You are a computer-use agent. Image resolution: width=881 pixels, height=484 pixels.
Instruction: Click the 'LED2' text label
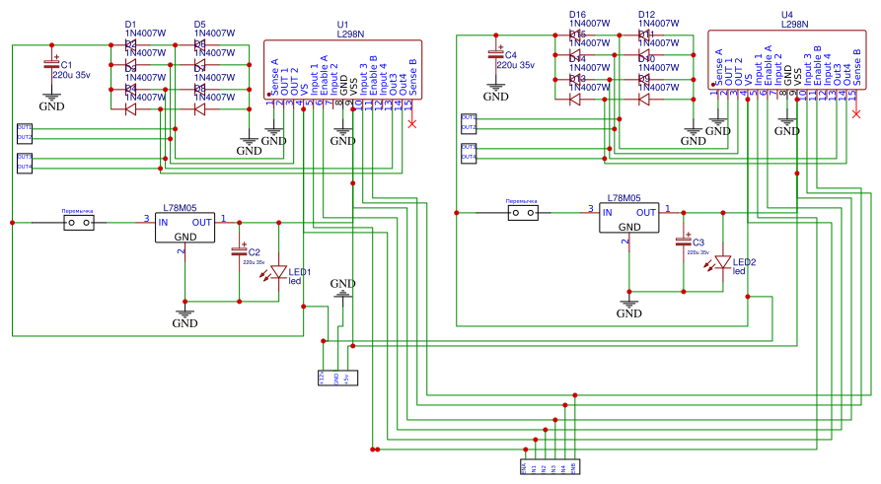click(744, 262)
